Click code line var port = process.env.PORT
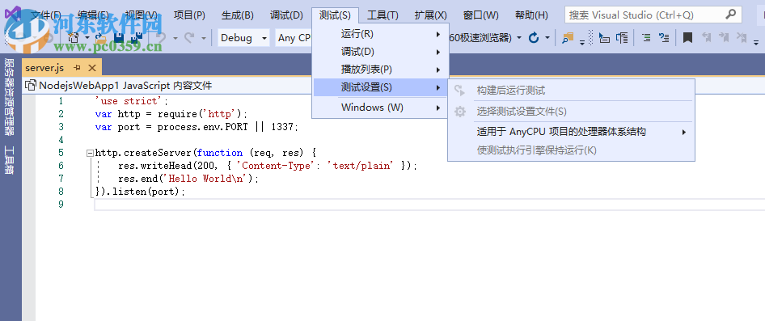The width and height of the screenshot is (765, 321). tap(197, 127)
